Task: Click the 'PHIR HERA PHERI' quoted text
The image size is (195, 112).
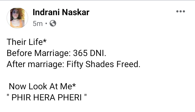Action: pyautogui.click(x=46, y=97)
